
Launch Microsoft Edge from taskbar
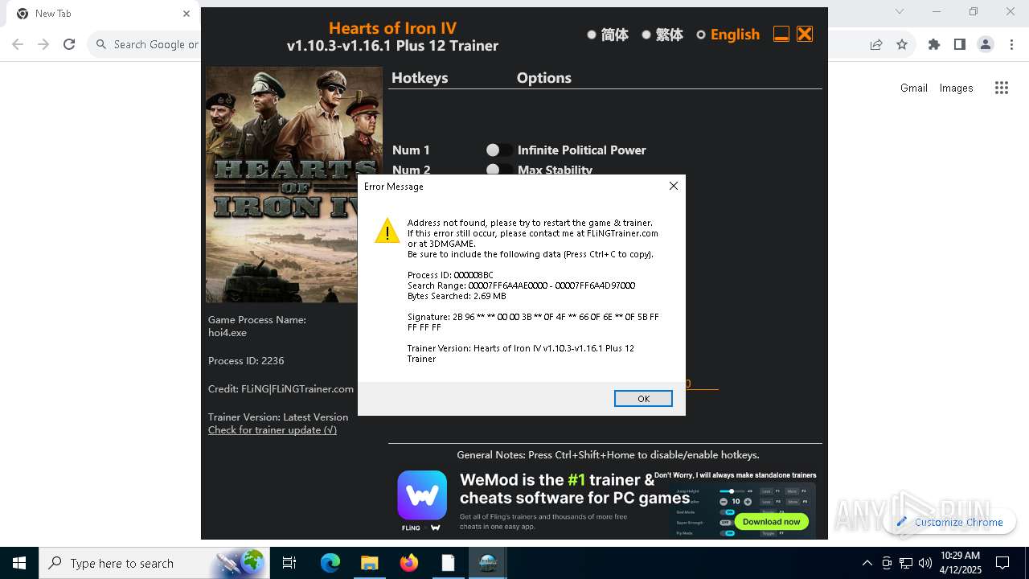pos(330,563)
